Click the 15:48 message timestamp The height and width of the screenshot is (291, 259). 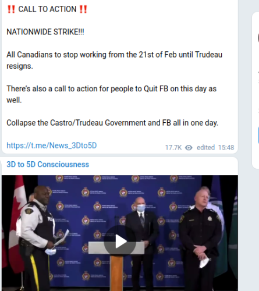(226, 148)
